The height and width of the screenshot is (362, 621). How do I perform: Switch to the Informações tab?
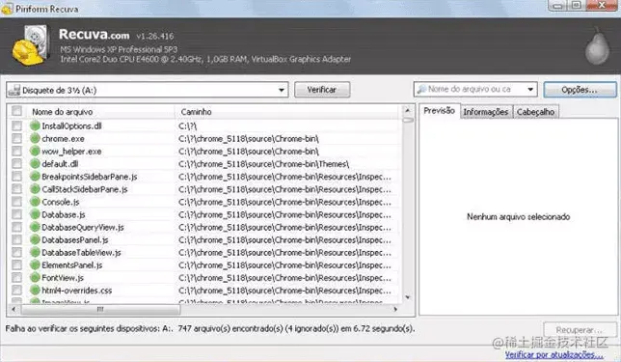[x=486, y=112]
